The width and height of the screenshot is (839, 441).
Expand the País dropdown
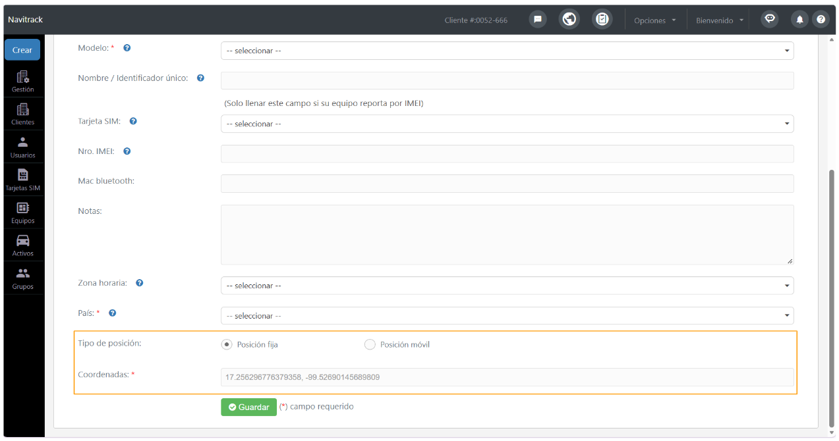(507, 316)
